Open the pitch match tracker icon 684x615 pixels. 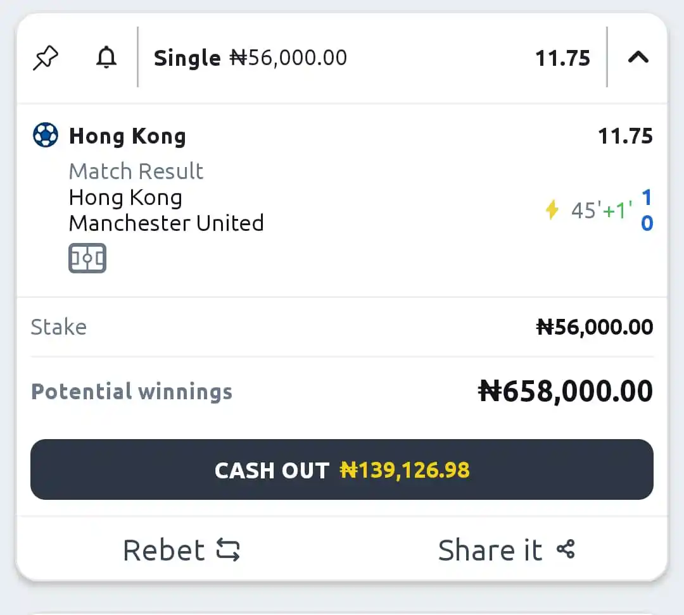(x=87, y=258)
